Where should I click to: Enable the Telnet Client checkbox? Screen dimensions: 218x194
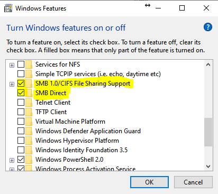tap(21, 102)
